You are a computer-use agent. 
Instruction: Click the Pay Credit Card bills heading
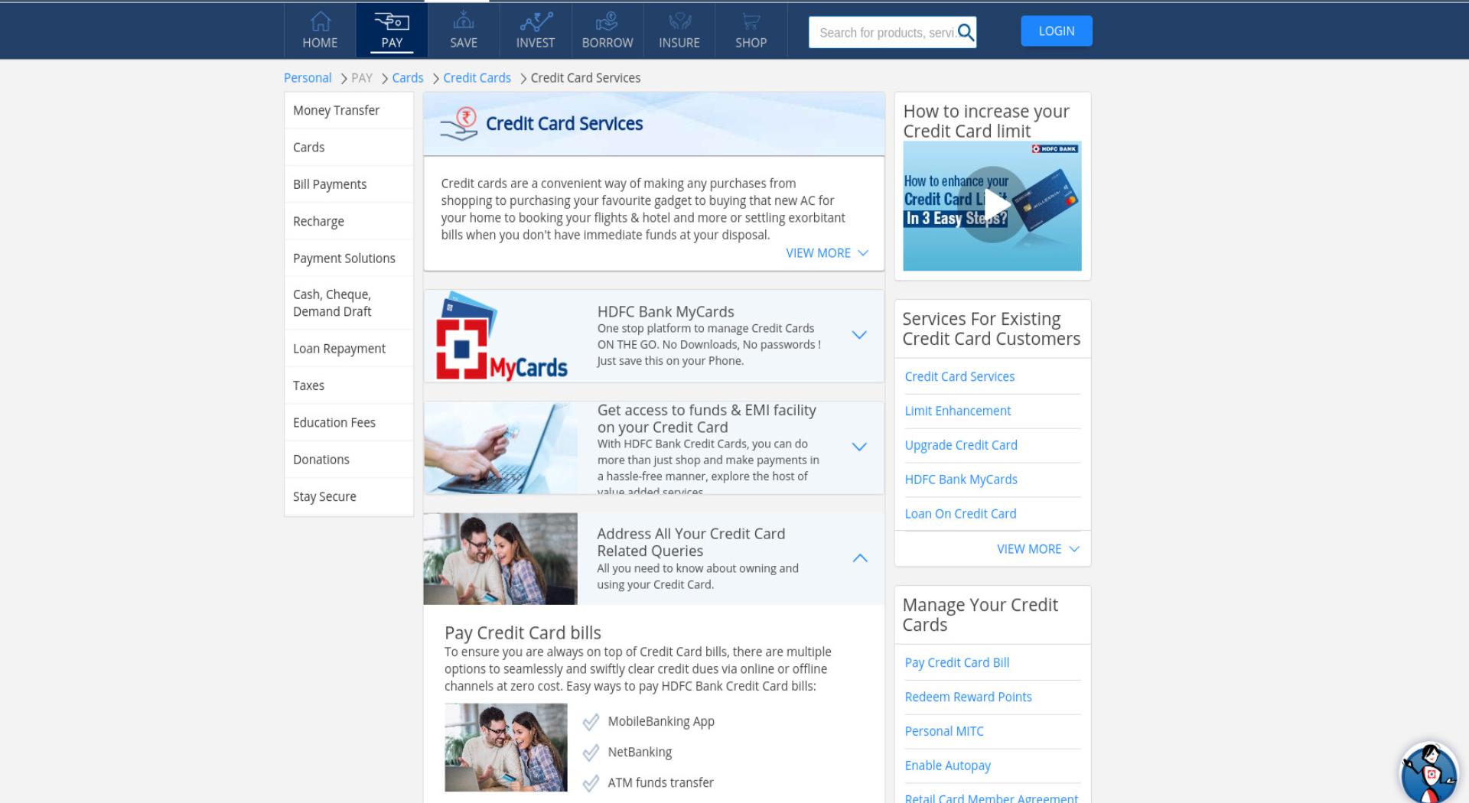click(x=523, y=633)
